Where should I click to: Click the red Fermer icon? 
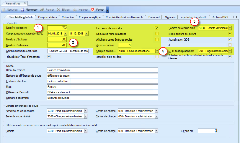click(x=93, y=10)
